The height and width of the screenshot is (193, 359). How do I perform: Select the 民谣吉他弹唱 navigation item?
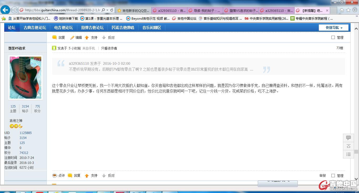123,28
